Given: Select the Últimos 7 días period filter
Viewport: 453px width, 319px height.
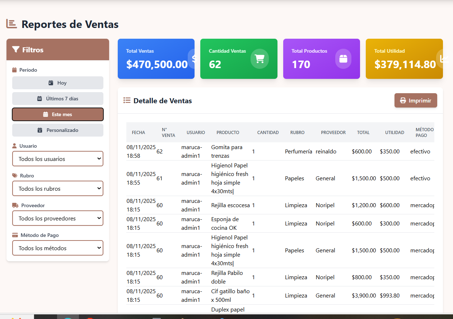Looking at the screenshot, I should pyautogui.click(x=58, y=99).
